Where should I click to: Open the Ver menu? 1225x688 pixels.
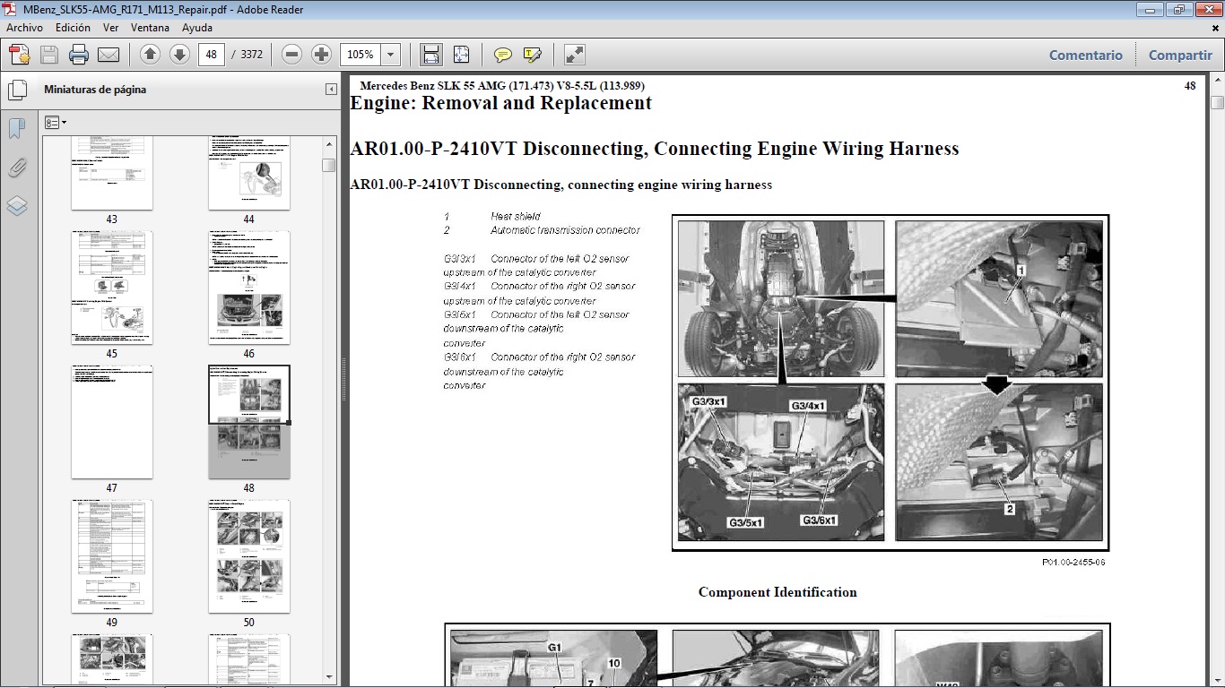click(110, 28)
